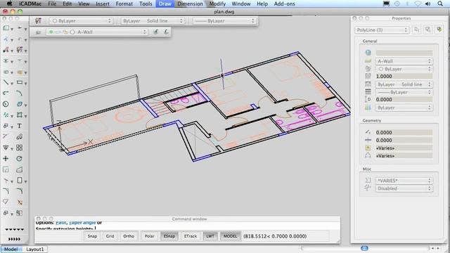This screenshot has width=450, height=253.
Task: Click the volume icon in the menu bar
Action: (x=428, y=4)
